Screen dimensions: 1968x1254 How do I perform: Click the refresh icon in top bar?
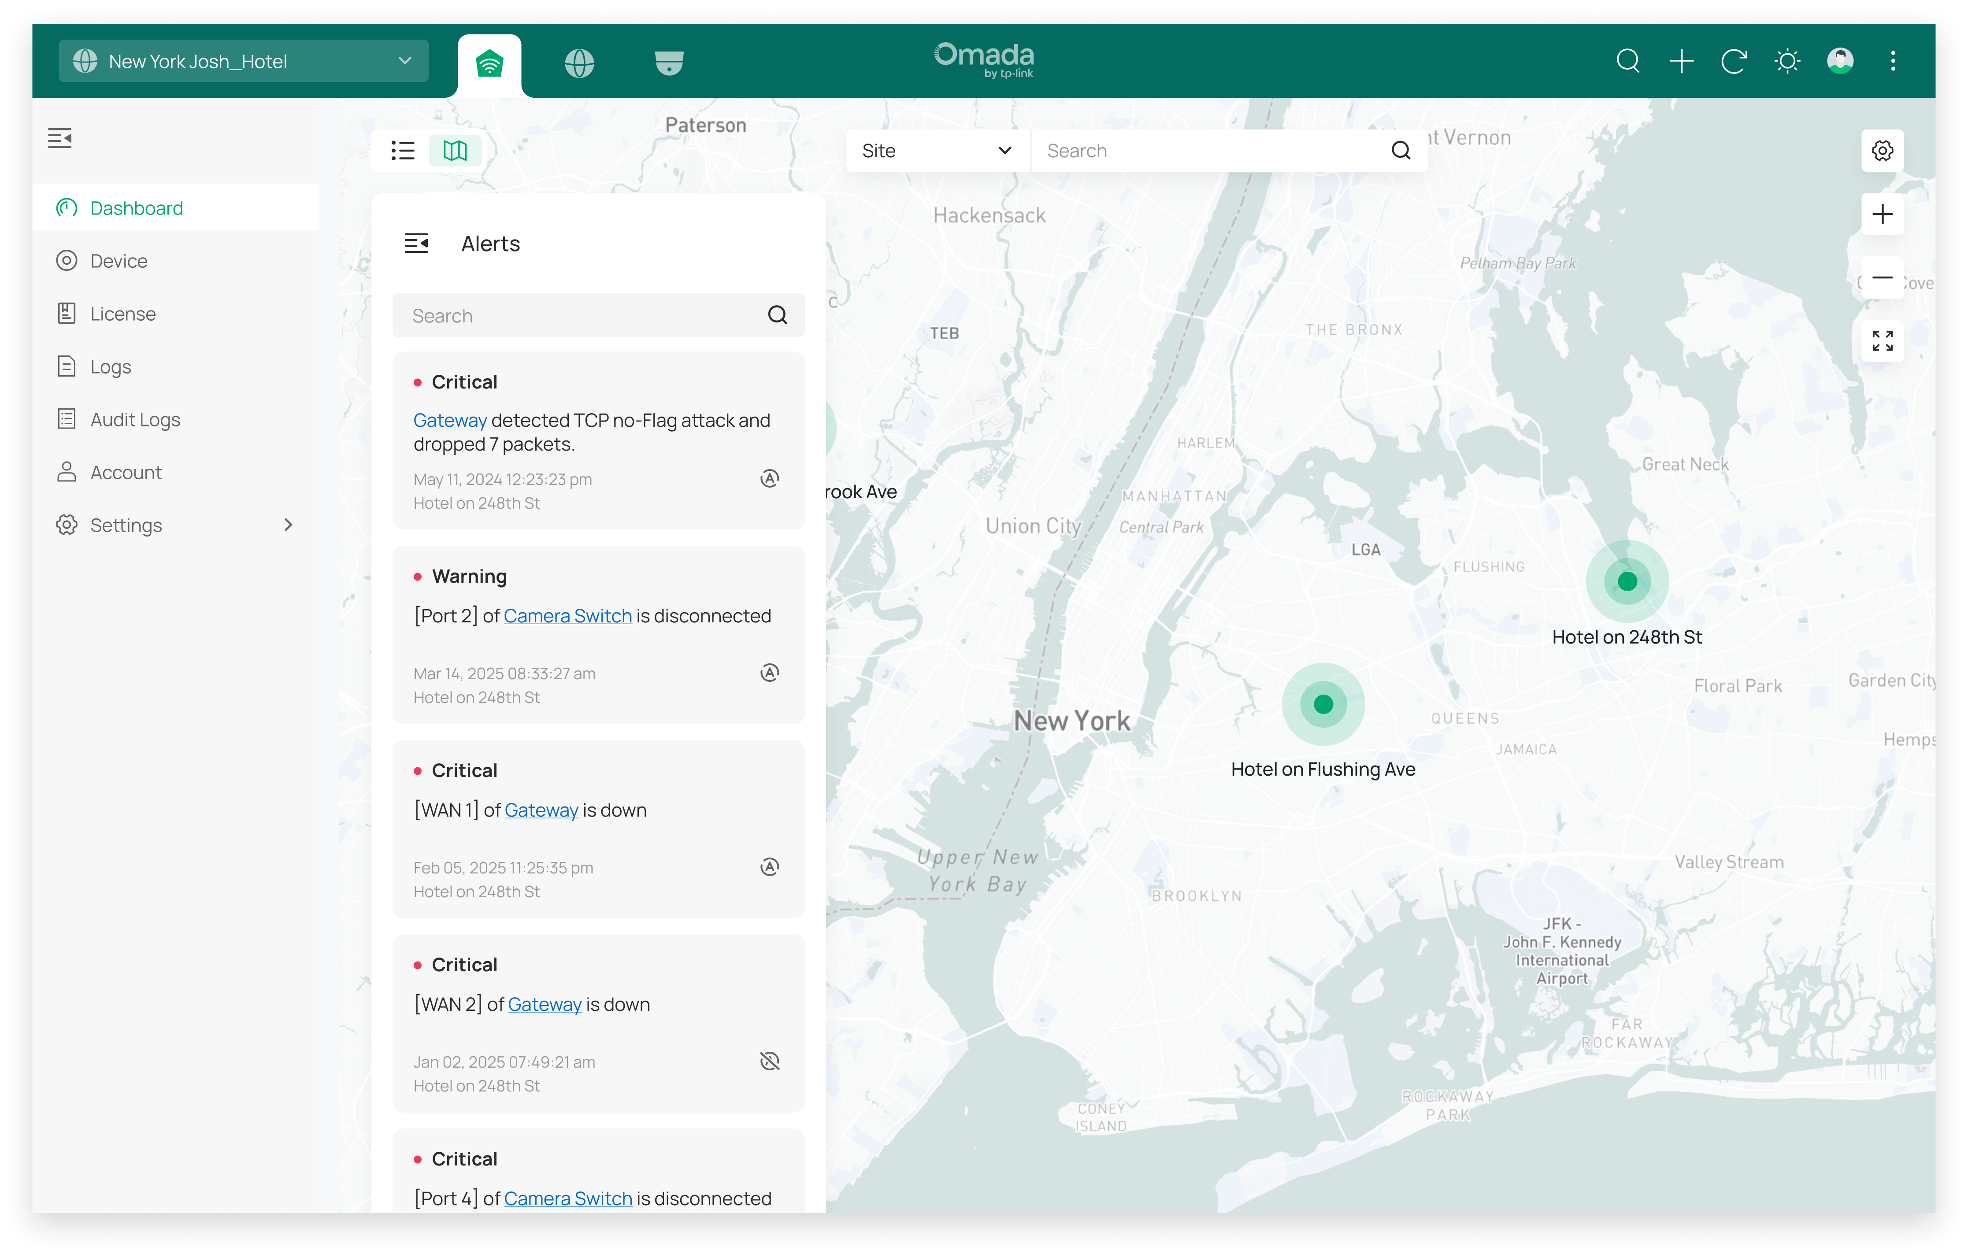tap(1734, 61)
